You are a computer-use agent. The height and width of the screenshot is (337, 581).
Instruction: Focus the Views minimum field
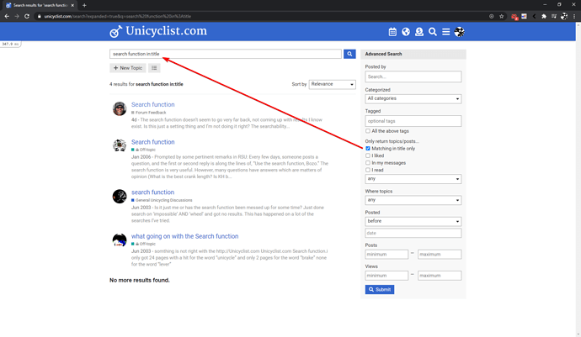pyautogui.click(x=386, y=276)
